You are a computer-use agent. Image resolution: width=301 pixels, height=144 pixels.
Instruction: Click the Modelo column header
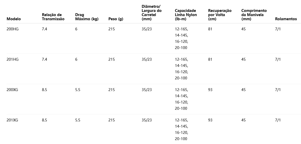(14, 19)
